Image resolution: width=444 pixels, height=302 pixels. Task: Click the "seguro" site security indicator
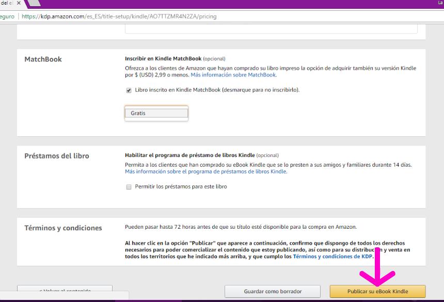[x=6, y=15]
